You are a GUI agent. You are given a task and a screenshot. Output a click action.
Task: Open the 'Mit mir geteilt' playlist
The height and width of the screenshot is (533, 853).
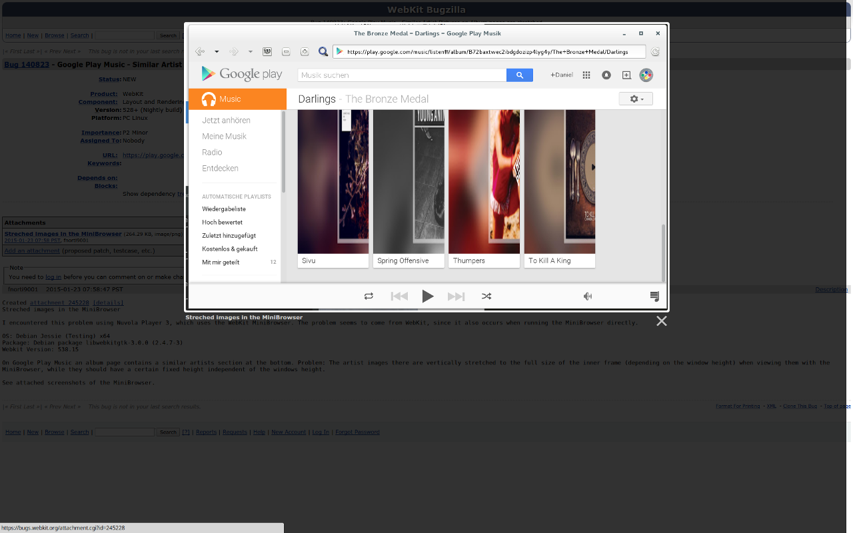pos(221,263)
